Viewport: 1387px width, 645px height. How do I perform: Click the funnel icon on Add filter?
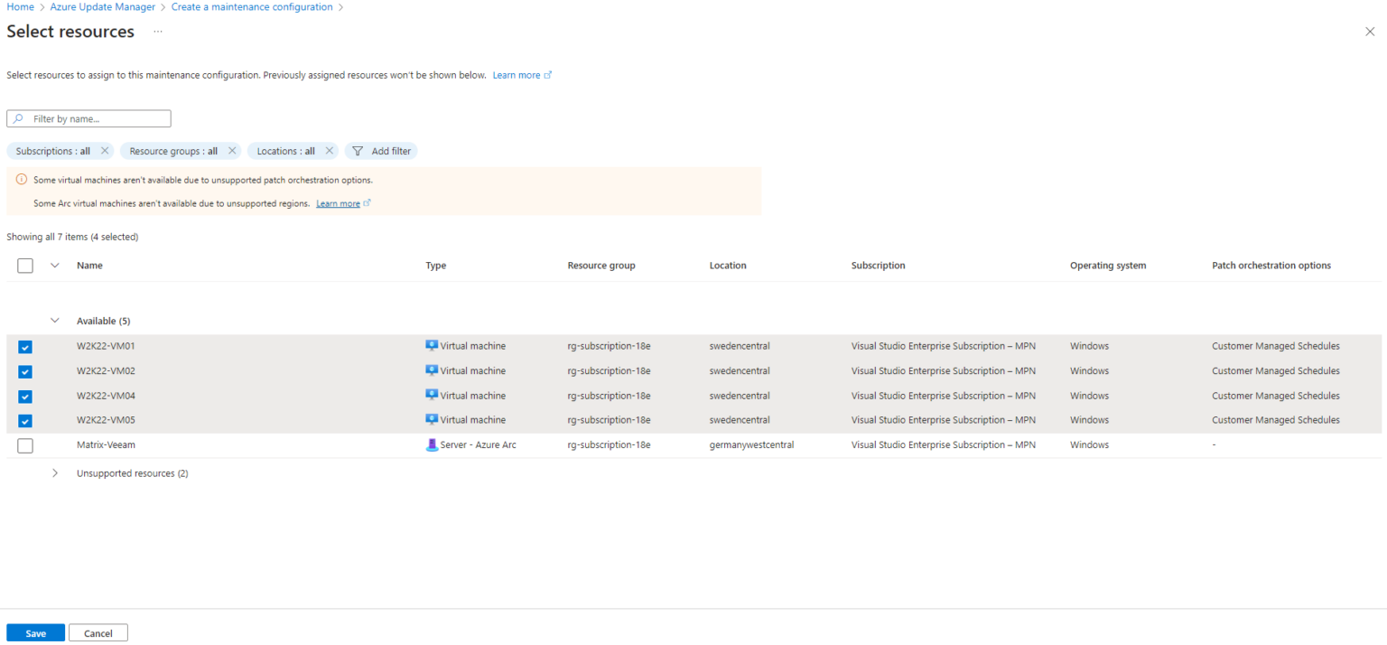(357, 151)
